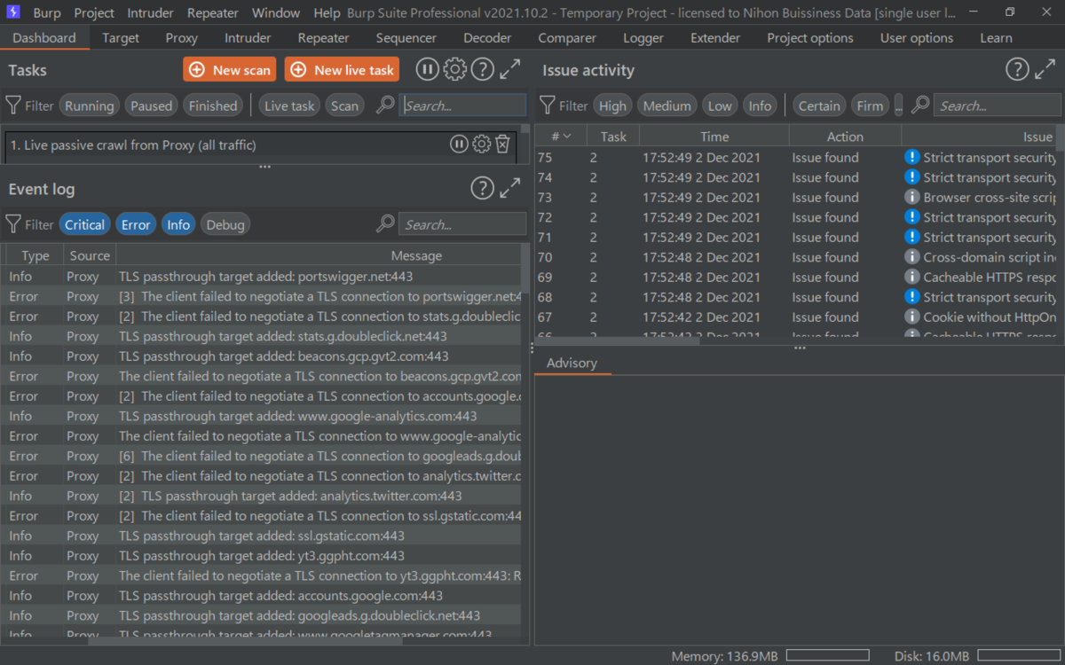Sort issues by the Action column header
The image size is (1065, 665).
click(x=845, y=137)
